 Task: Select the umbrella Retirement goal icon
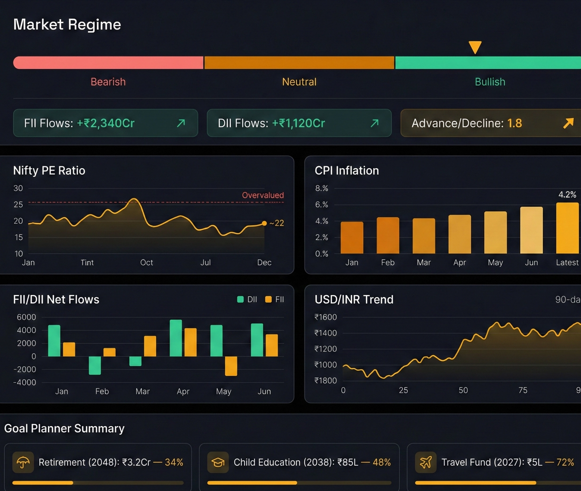[23, 462]
